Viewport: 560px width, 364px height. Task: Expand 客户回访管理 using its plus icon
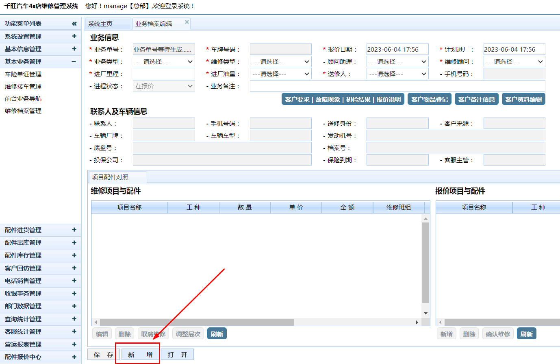click(x=74, y=268)
